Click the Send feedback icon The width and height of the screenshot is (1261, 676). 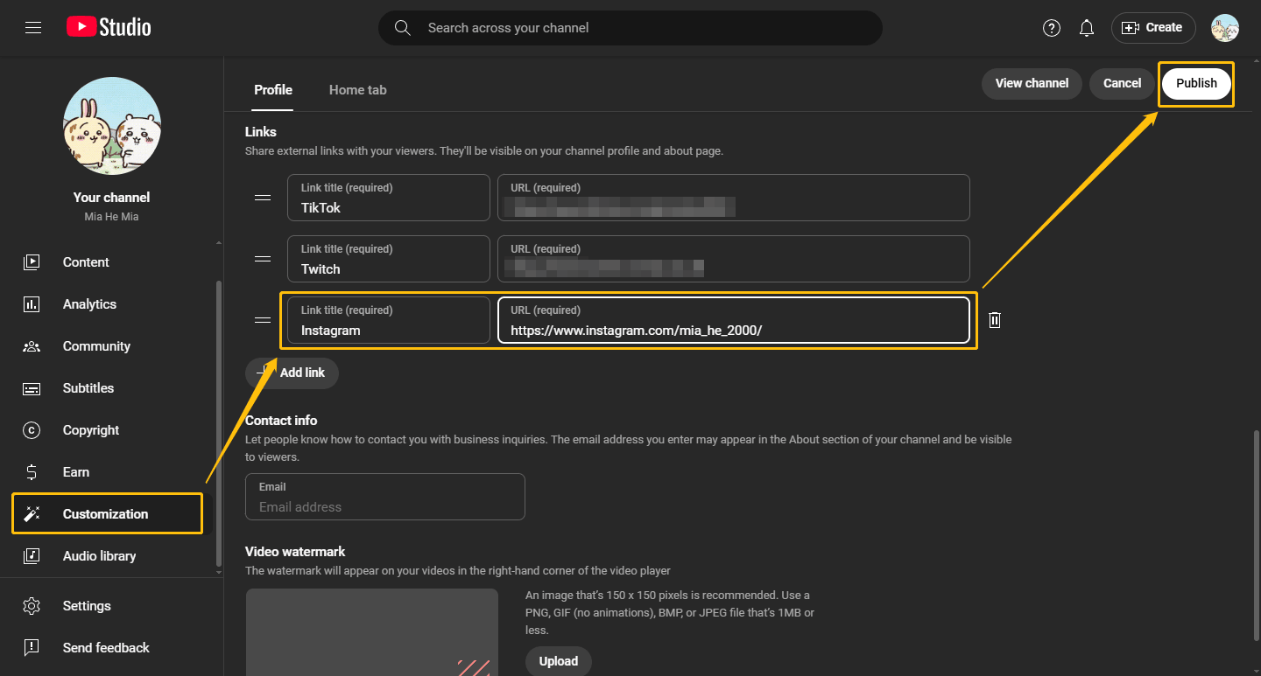32,647
